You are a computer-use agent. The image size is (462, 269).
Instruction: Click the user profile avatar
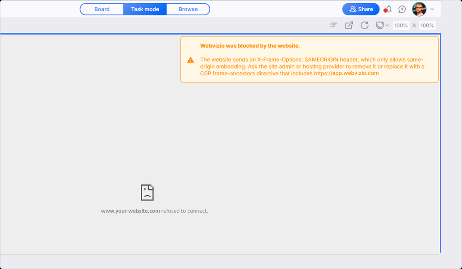419,9
